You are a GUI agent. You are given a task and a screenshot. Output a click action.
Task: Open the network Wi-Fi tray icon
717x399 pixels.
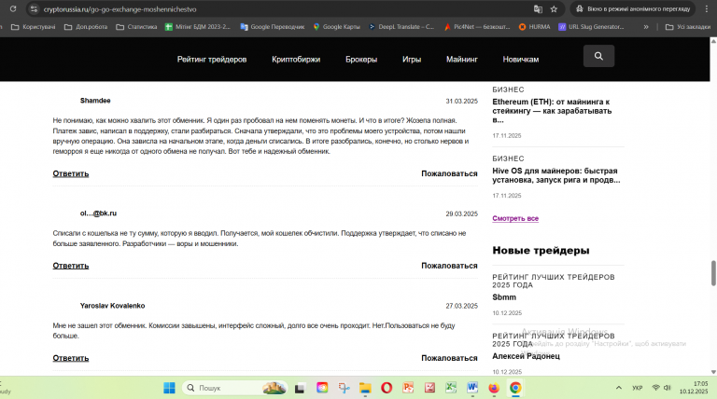(655, 388)
